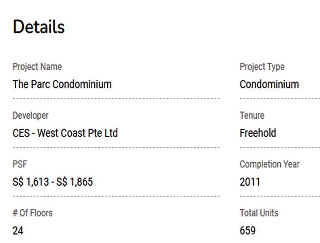Viewport: 320px width, 243px height.
Task: Select the 659 total units value
Action: [247, 231]
